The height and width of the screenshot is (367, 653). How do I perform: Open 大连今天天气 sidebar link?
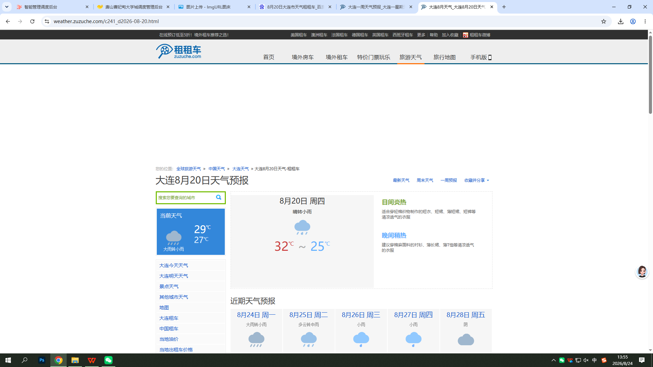pyautogui.click(x=173, y=265)
